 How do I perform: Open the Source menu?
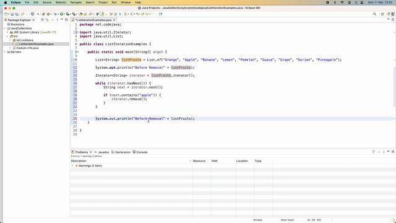coord(47,2)
